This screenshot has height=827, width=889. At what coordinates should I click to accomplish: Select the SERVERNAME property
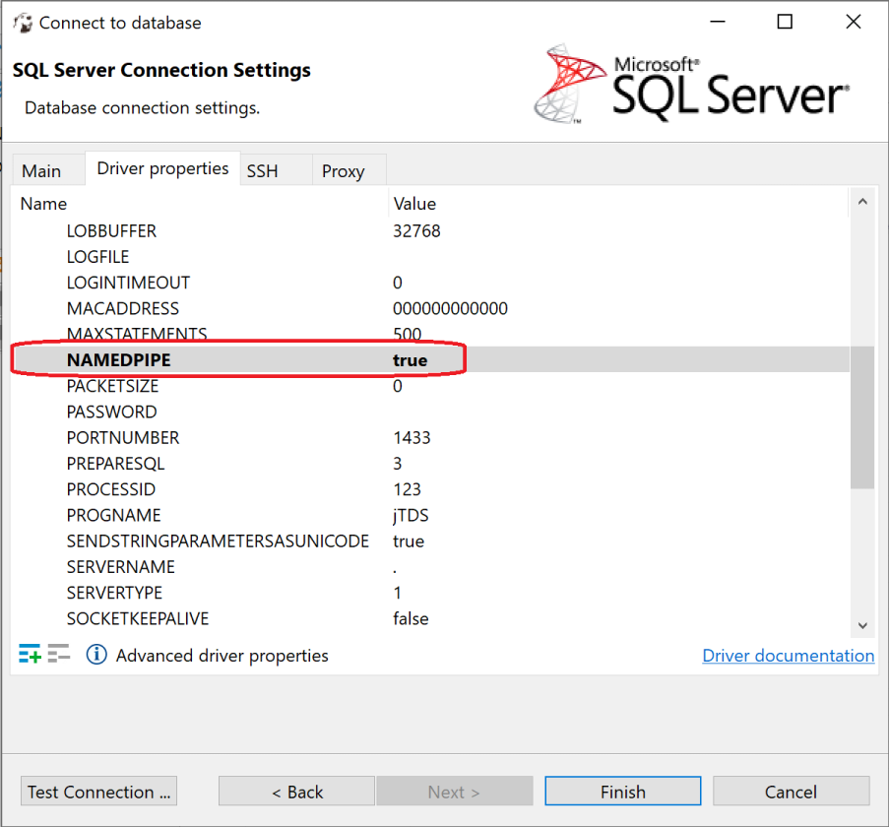click(121, 567)
